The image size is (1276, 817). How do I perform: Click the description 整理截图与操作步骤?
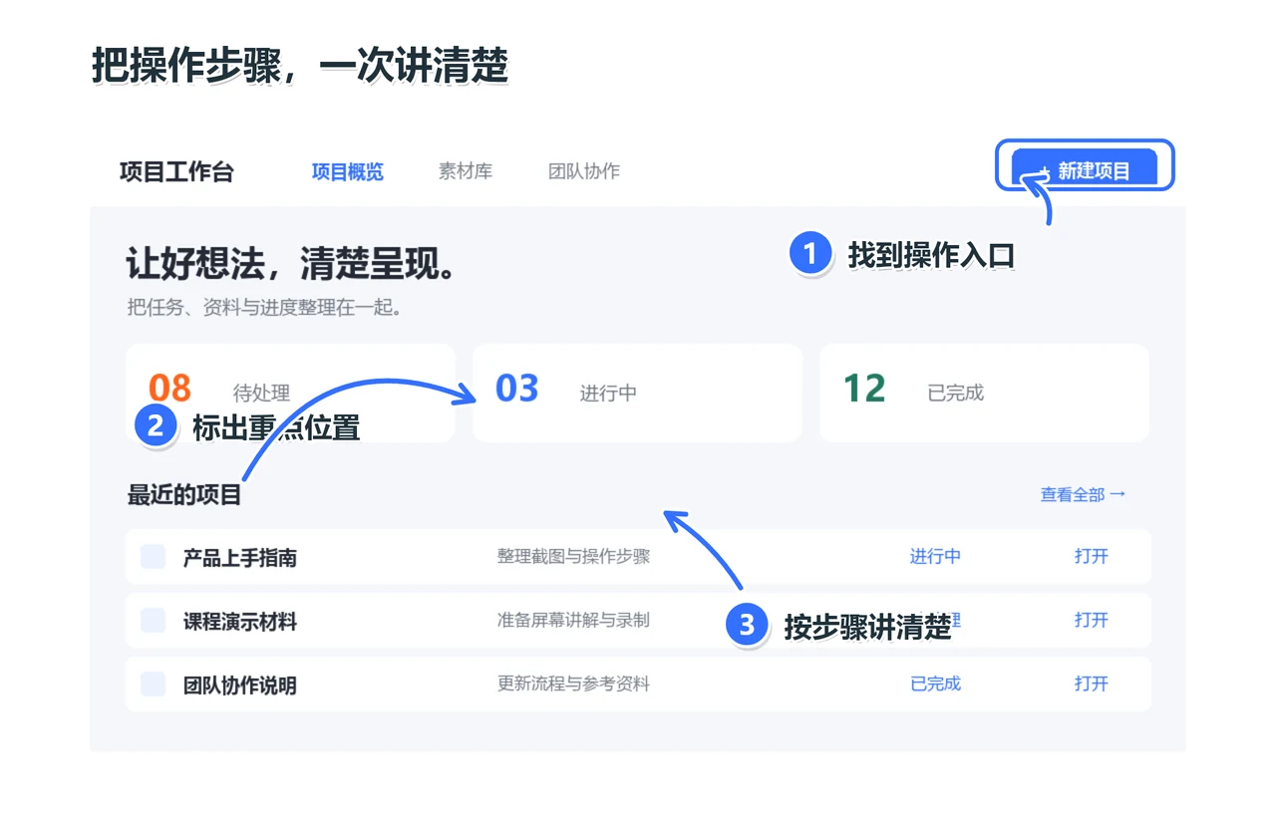point(573,556)
